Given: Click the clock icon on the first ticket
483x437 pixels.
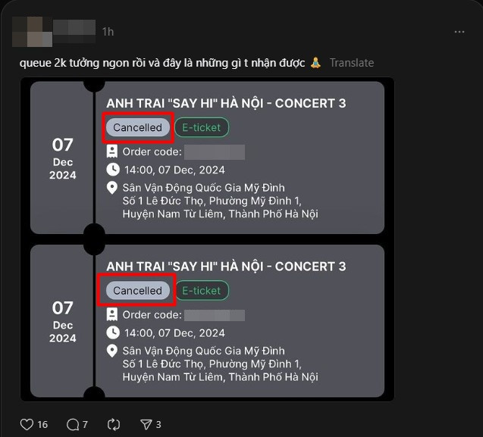Looking at the screenshot, I should pos(113,169).
